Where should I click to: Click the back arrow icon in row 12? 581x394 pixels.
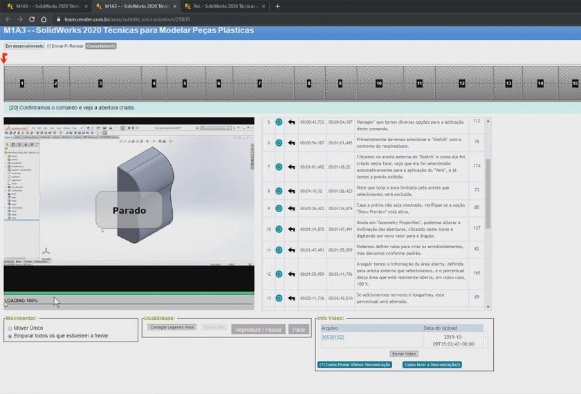(x=291, y=274)
